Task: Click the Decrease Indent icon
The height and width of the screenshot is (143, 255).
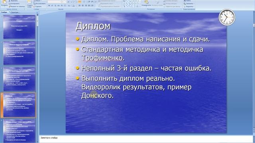Action: click(x=89, y=2)
